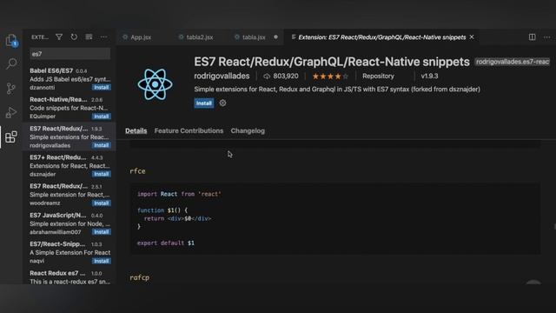Select ES7 JavaScript/N... 0.4.0 entry
Image resolution: width=556 pixels, height=313 pixels.
[69, 223]
